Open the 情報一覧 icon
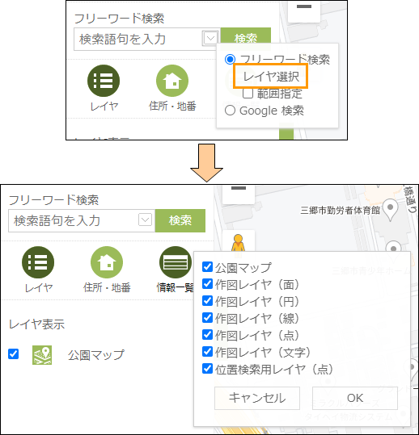Screen dimensions: 419x435 [x=176, y=262]
